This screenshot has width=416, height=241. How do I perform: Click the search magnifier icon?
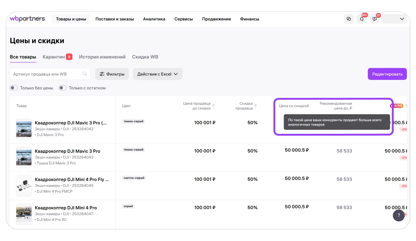click(x=84, y=74)
